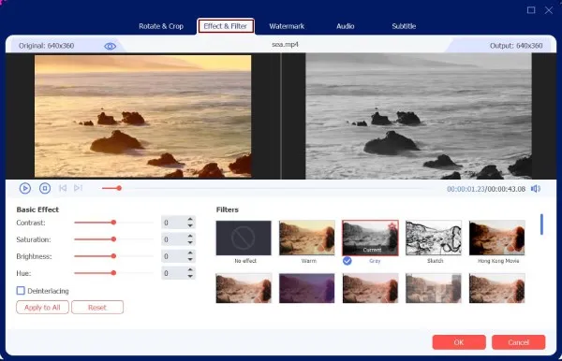Screen dimensions: 562x361
Task: Open the Audio tab
Action: click(345, 26)
